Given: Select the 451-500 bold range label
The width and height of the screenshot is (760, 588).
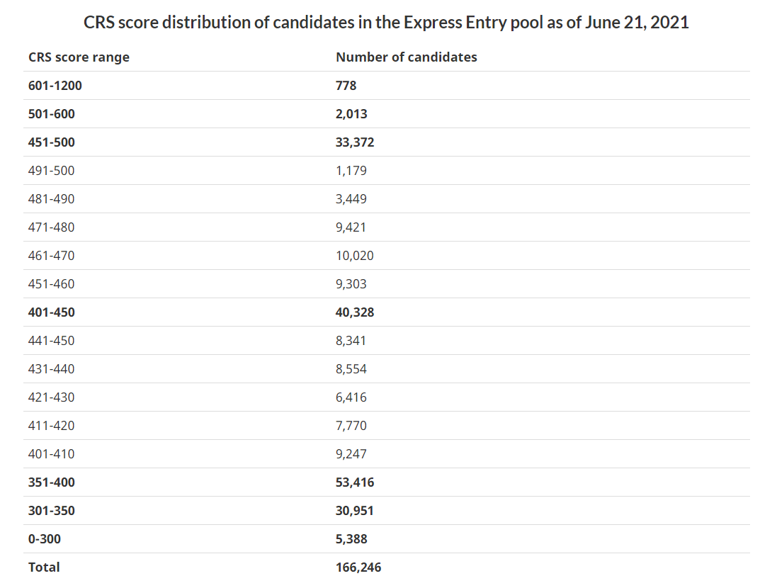Looking at the screenshot, I should coord(51,142).
